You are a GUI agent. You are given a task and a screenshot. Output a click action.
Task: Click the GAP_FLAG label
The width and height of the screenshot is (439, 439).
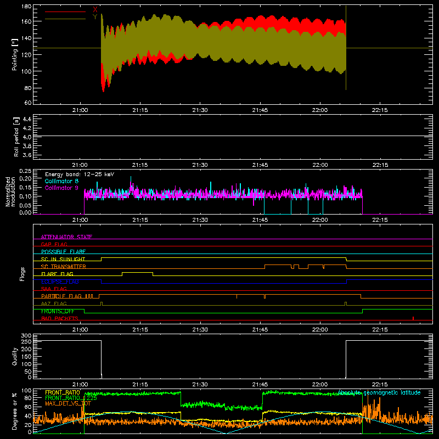pos(54,244)
